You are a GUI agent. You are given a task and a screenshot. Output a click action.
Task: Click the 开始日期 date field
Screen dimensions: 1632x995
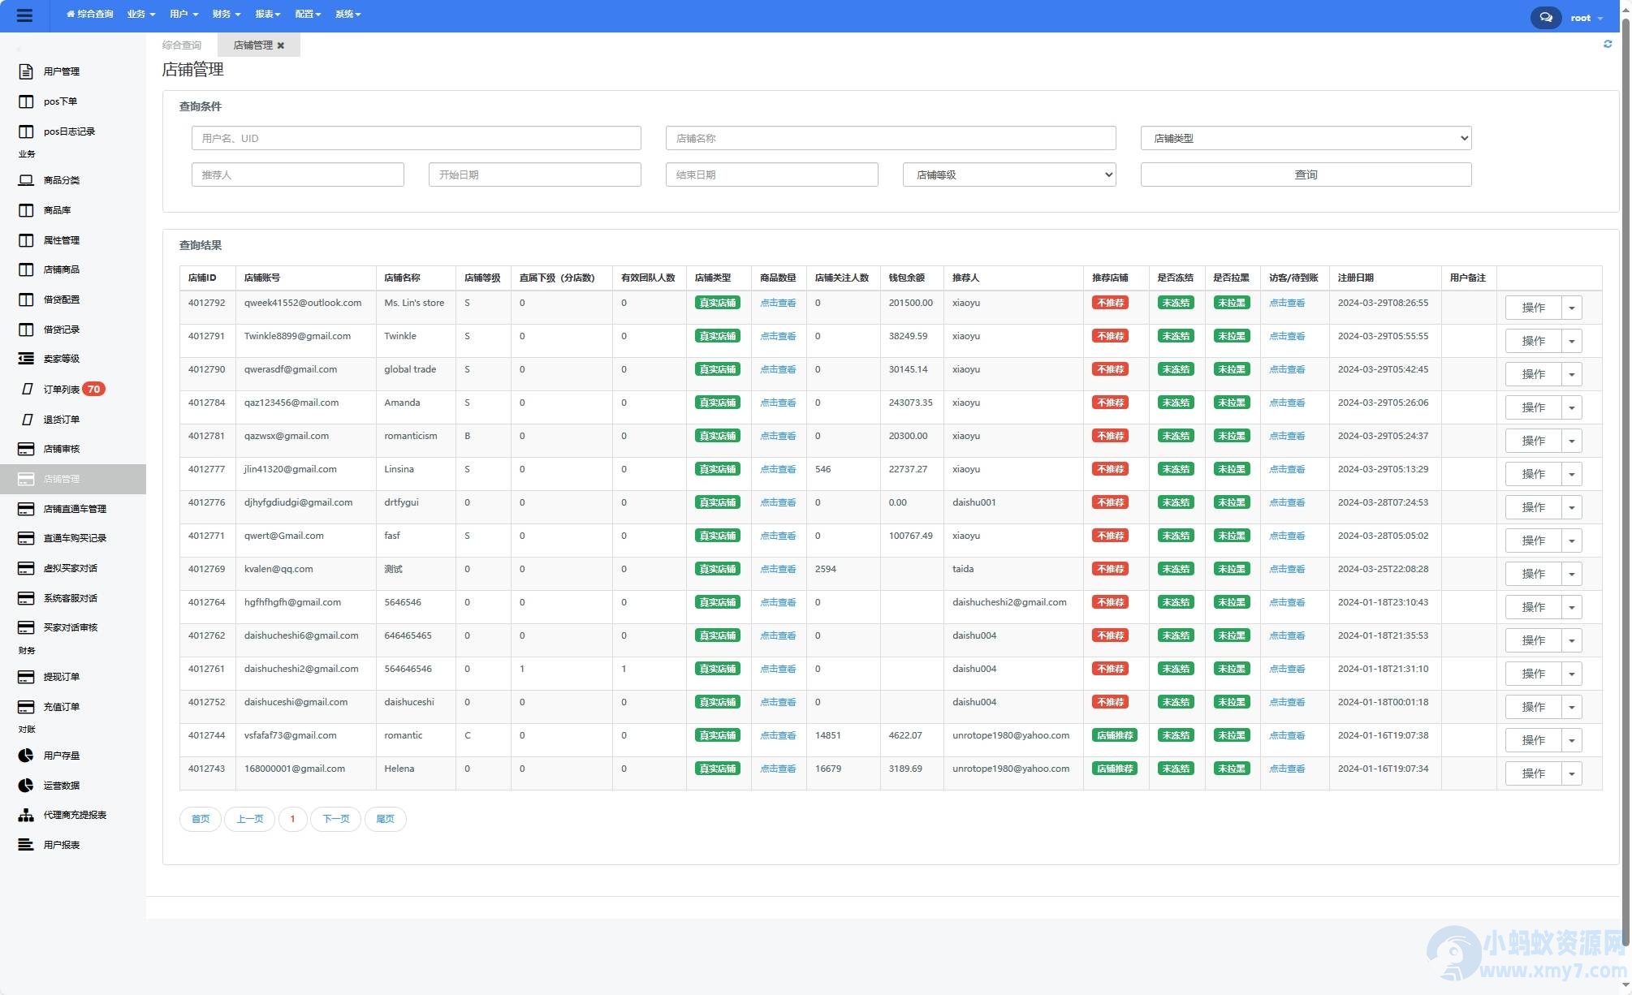(534, 174)
